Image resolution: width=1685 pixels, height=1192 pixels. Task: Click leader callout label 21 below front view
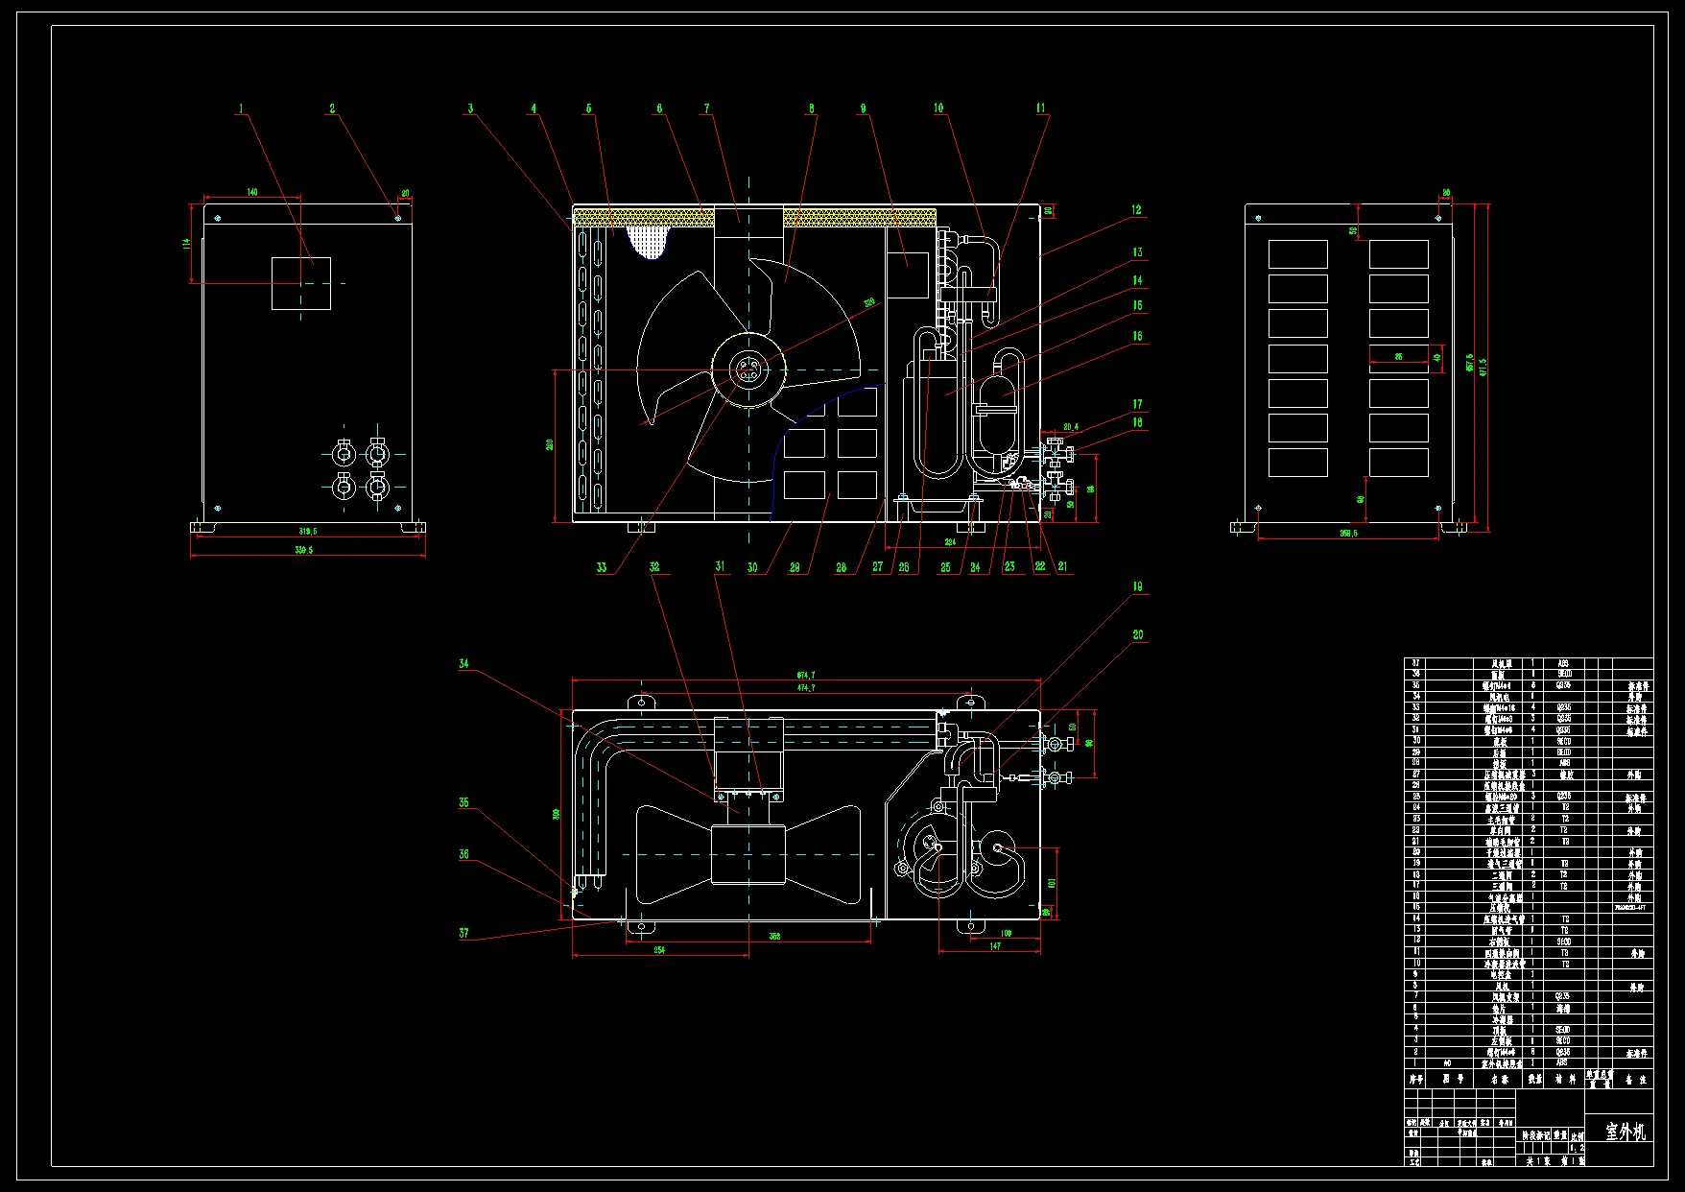point(1062,567)
